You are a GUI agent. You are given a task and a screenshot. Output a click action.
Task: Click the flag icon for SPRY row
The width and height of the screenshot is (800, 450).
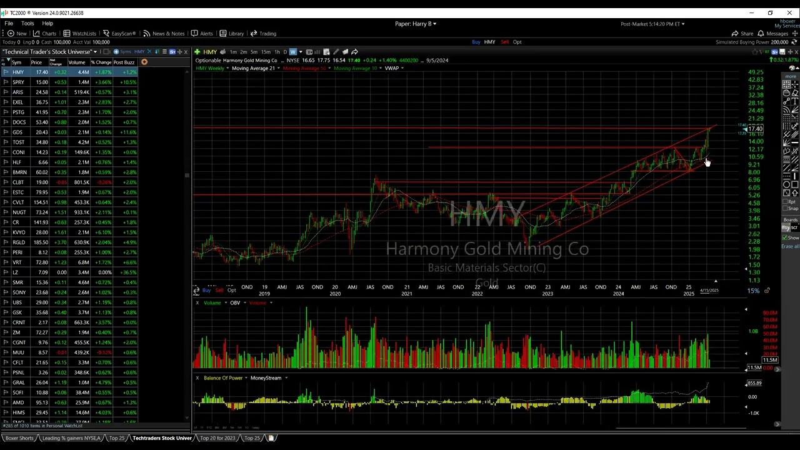[x=6, y=82]
